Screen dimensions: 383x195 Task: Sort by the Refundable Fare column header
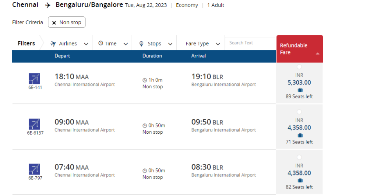tap(300, 49)
